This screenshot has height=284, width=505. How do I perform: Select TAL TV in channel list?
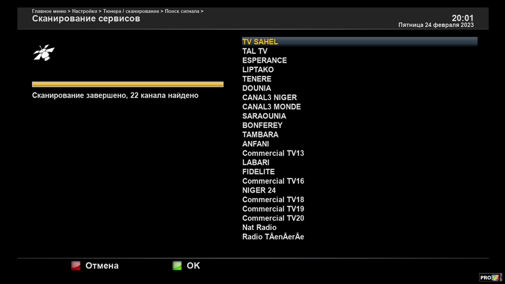[255, 51]
